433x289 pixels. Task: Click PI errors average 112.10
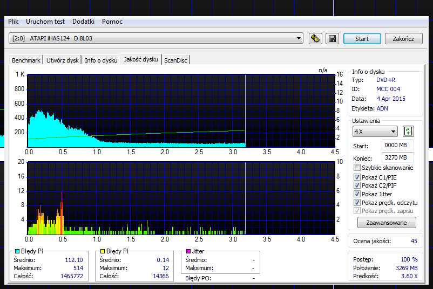tap(74, 260)
